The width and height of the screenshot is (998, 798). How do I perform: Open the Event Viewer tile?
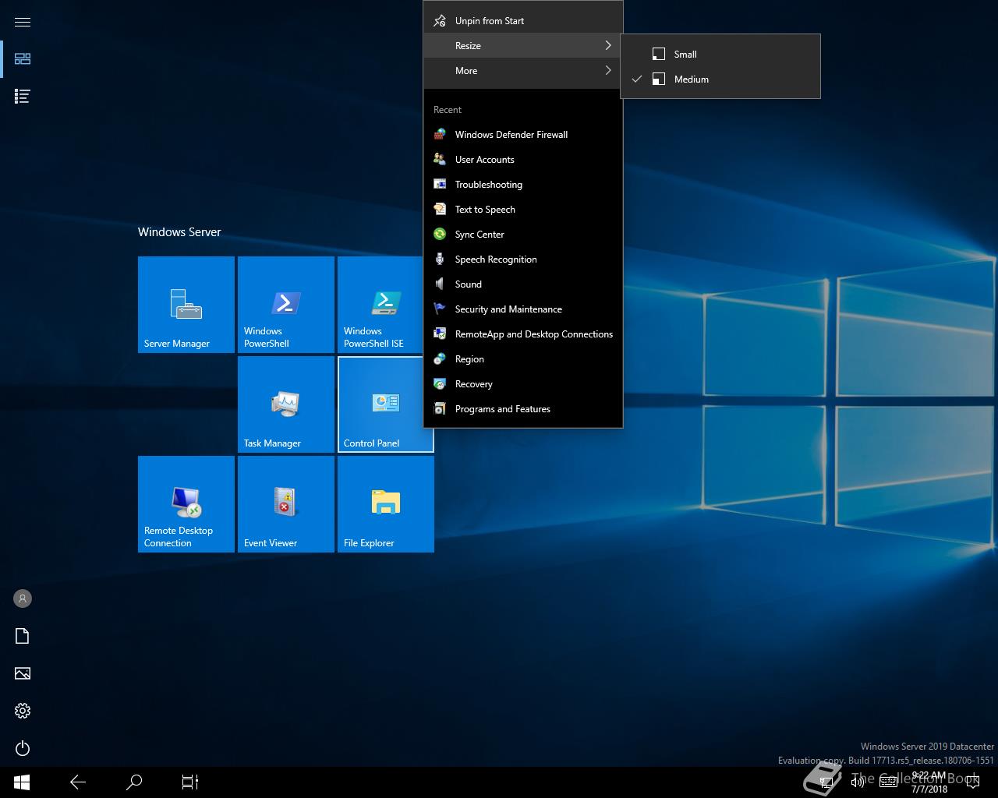(286, 504)
